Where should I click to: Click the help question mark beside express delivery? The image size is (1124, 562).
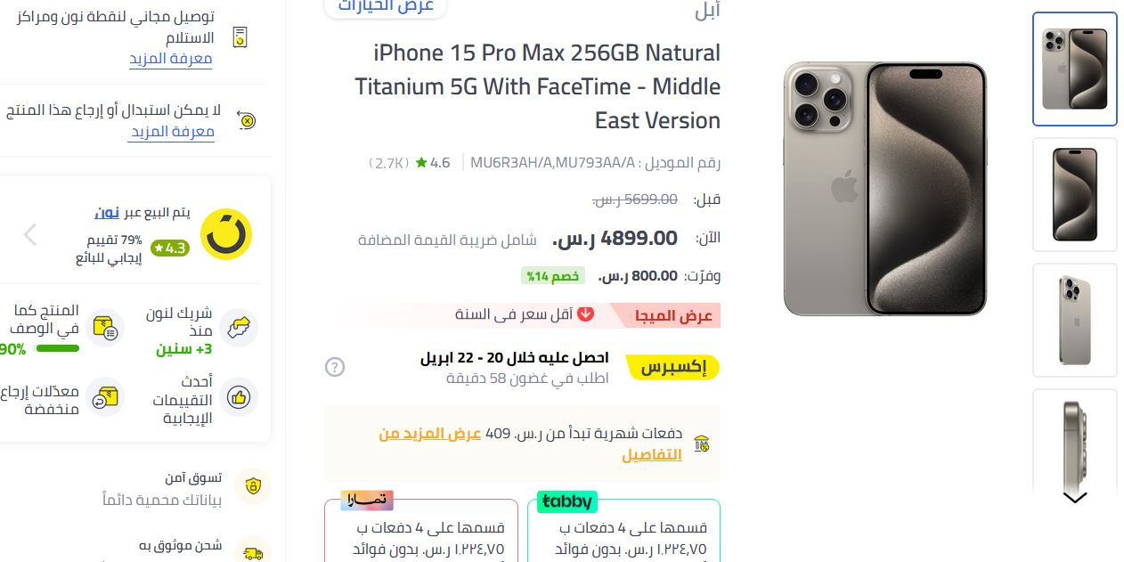tap(335, 366)
